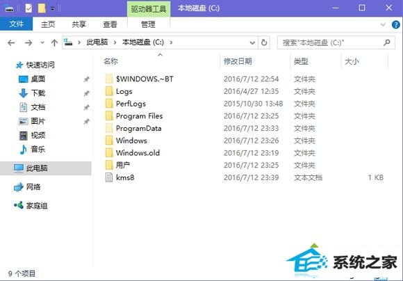Refresh the current folder view

264,42
